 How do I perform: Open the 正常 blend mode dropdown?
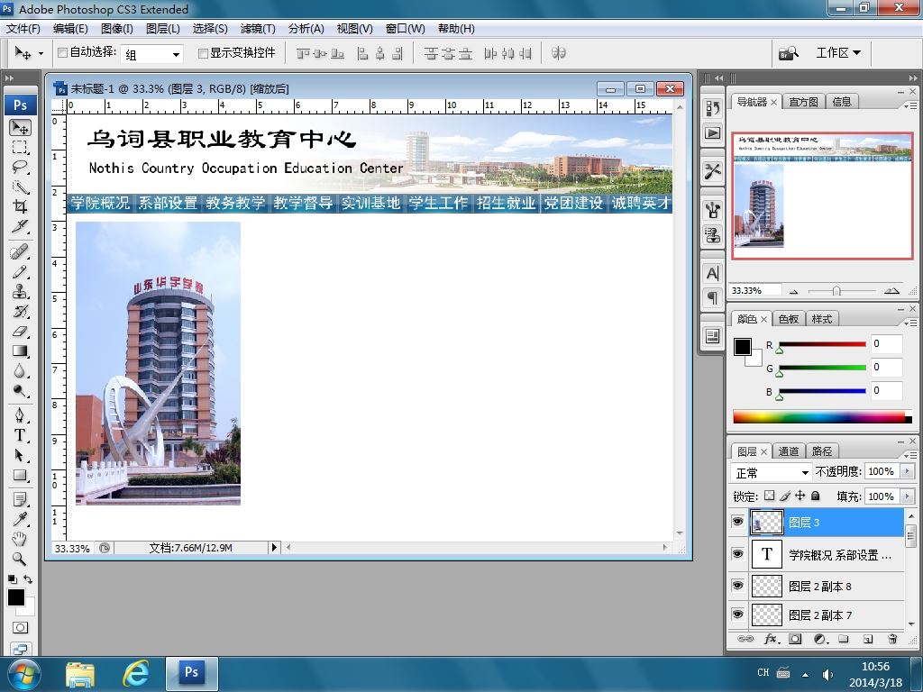[771, 472]
